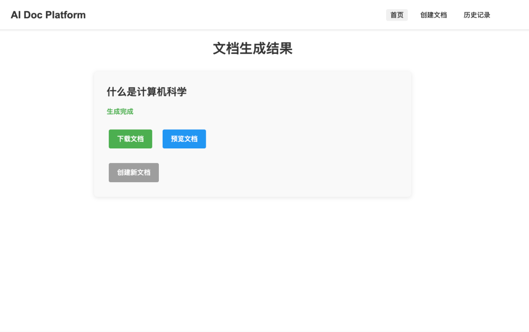Select the 什么是计算机科学 document title
The height and width of the screenshot is (332, 529).
tap(147, 92)
